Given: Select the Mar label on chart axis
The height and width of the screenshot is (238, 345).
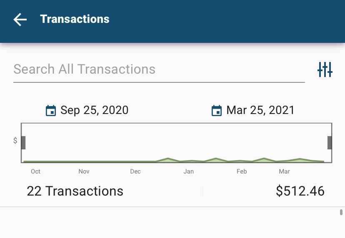Looking at the screenshot, I should (x=284, y=171).
